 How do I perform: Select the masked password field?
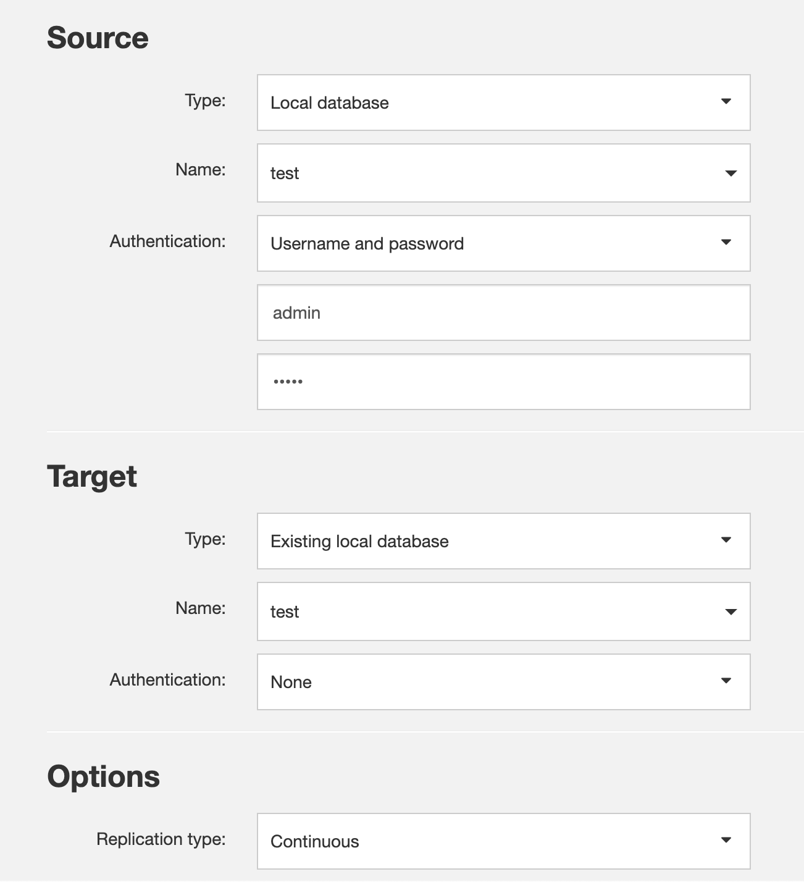[x=503, y=381]
